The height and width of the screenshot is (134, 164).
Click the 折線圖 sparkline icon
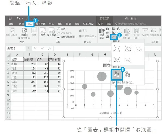click(145, 30)
